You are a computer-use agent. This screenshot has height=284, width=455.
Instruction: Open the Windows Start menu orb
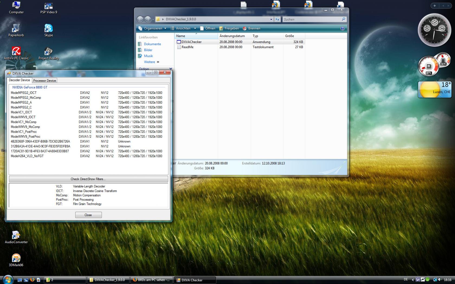pyautogui.click(x=8, y=279)
